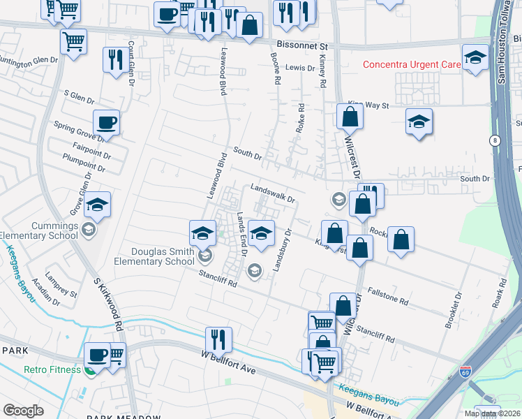
Task: Open the Retro Fitness place label
Action: click(x=52, y=369)
